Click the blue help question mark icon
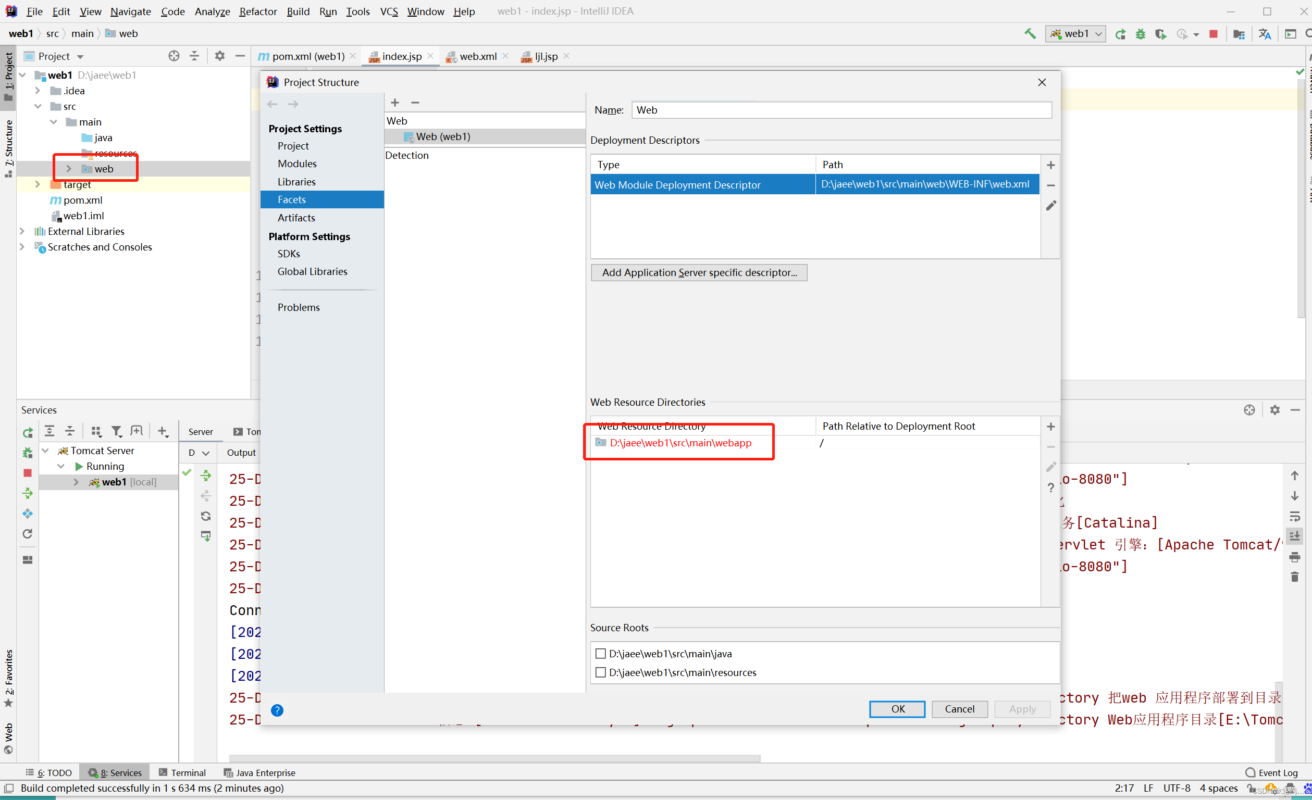 277,709
